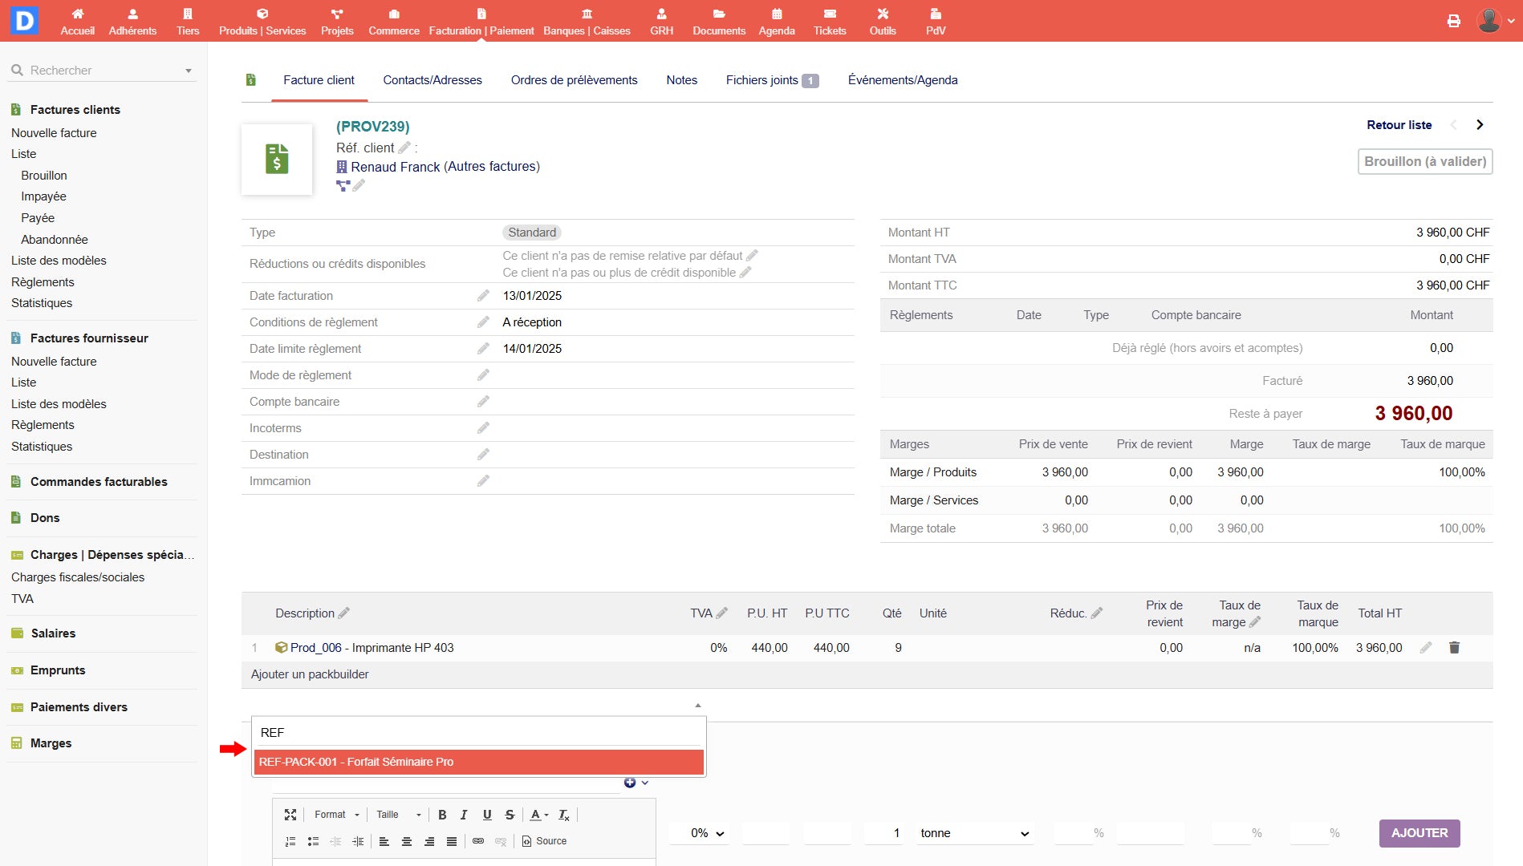Image resolution: width=1523 pixels, height=866 pixels.
Task: Toggle strikethrough in the editor toolbar
Action: pyautogui.click(x=510, y=815)
